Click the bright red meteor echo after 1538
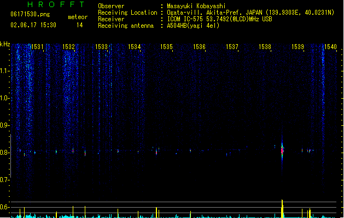Viewport: 344px width, 218px height. (x=282, y=150)
